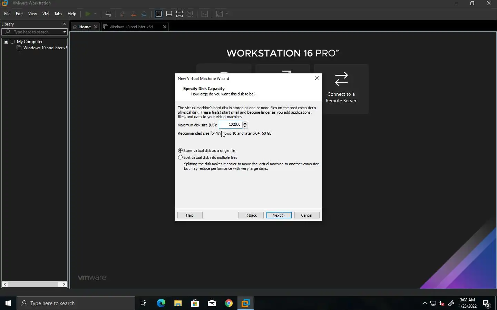The height and width of the screenshot is (310, 497).
Task: Click Send Ctrl+Alt+Del toolbar icon
Action: (x=108, y=14)
